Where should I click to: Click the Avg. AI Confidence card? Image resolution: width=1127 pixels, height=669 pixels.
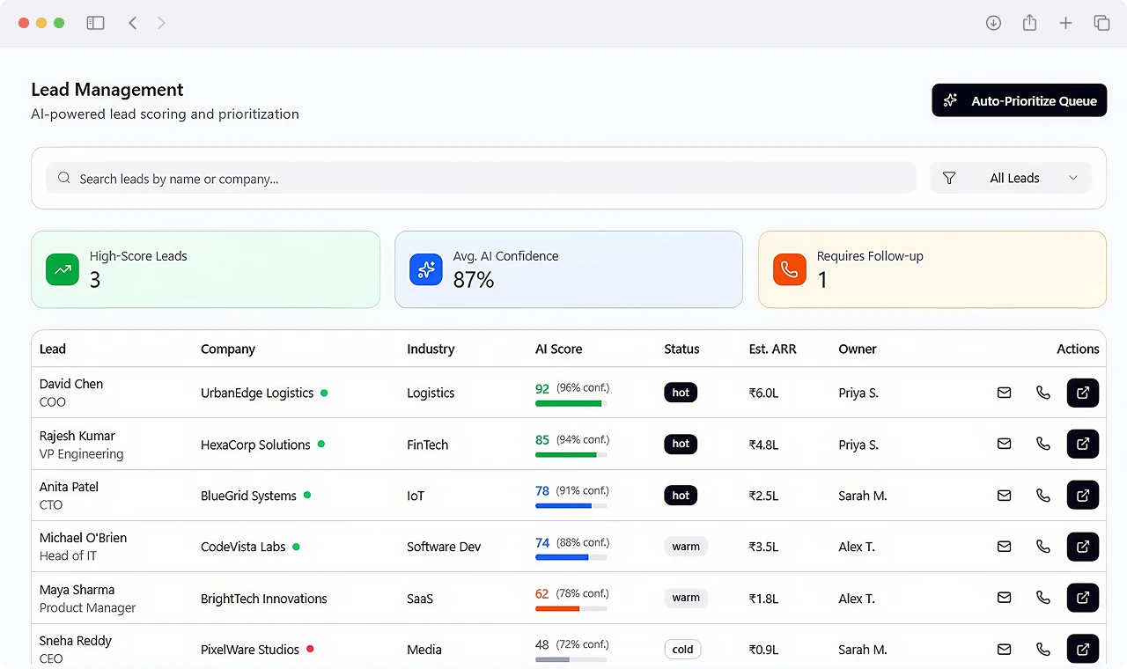(569, 269)
